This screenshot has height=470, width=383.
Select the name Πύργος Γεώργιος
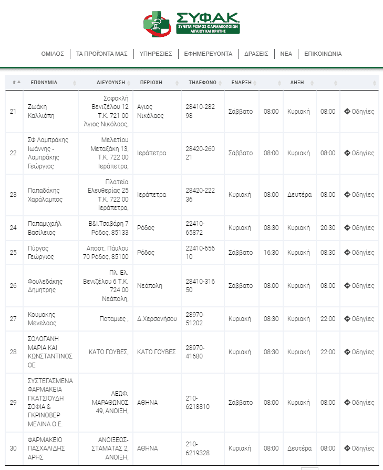[40, 253]
